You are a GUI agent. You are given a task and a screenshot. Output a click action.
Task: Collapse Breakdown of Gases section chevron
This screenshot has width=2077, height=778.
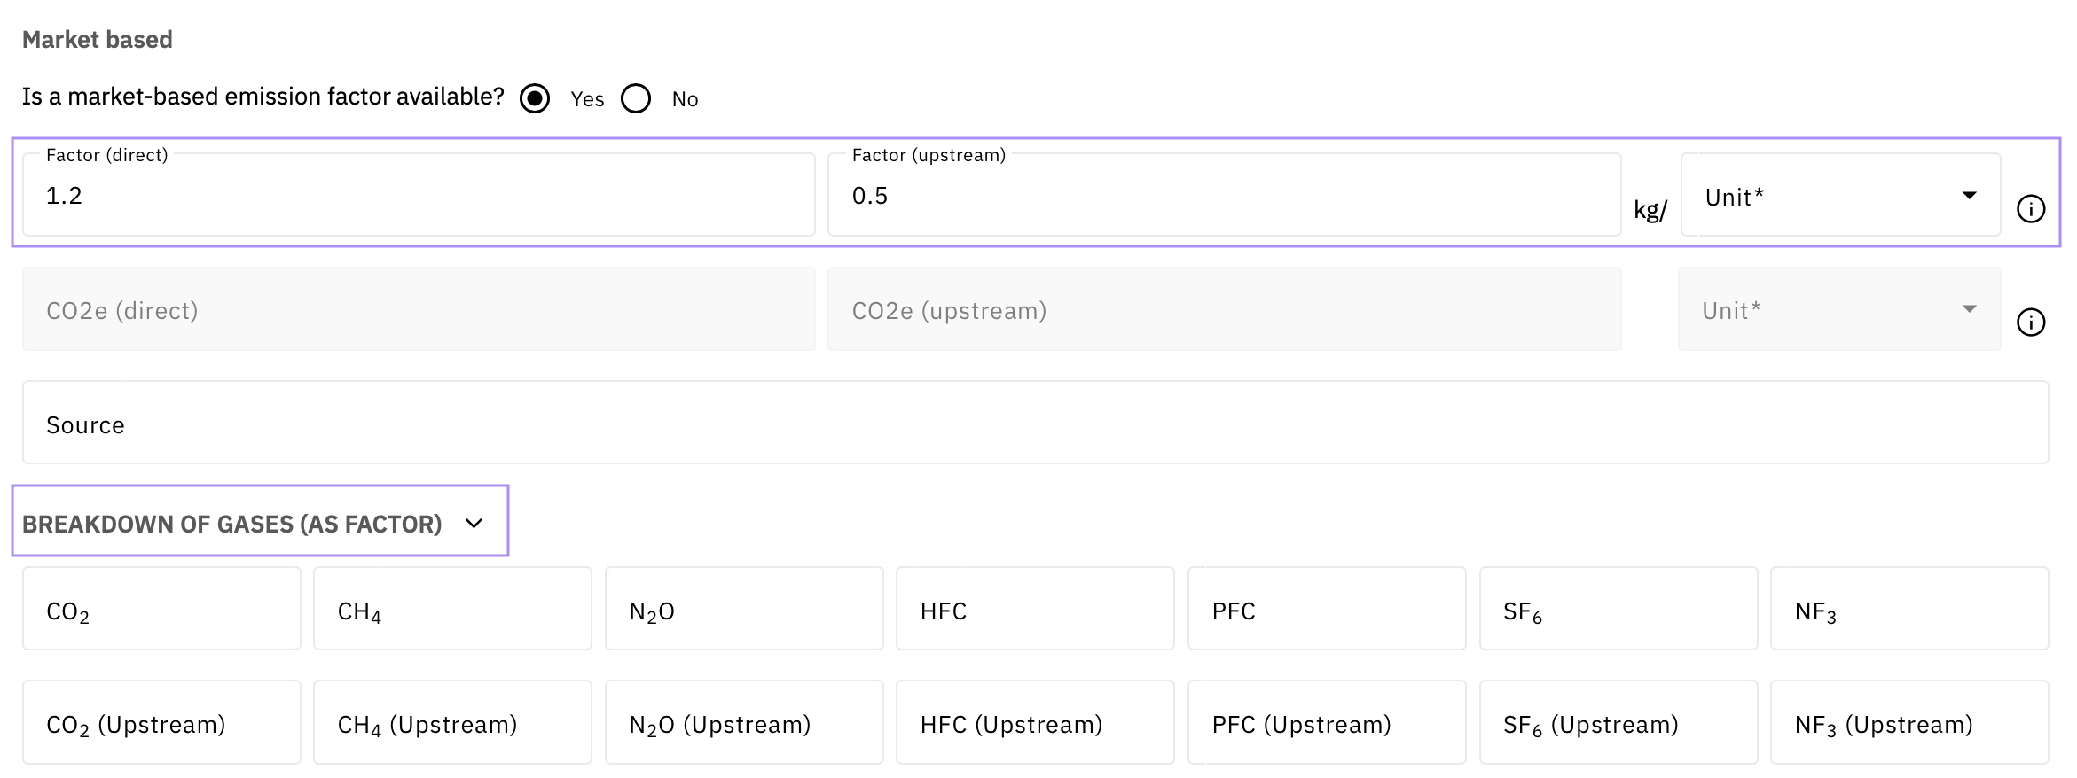pyautogui.click(x=474, y=524)
